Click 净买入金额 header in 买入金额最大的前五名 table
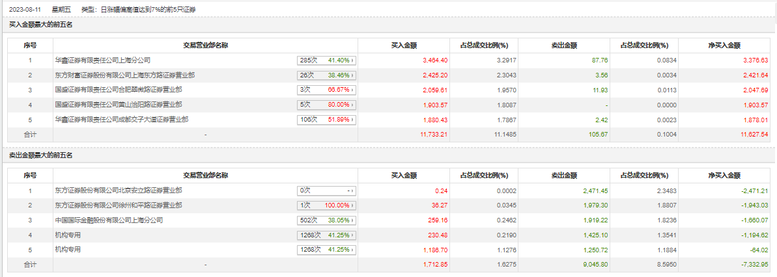This screenshot has height=277, width=777. coord(724,46)
